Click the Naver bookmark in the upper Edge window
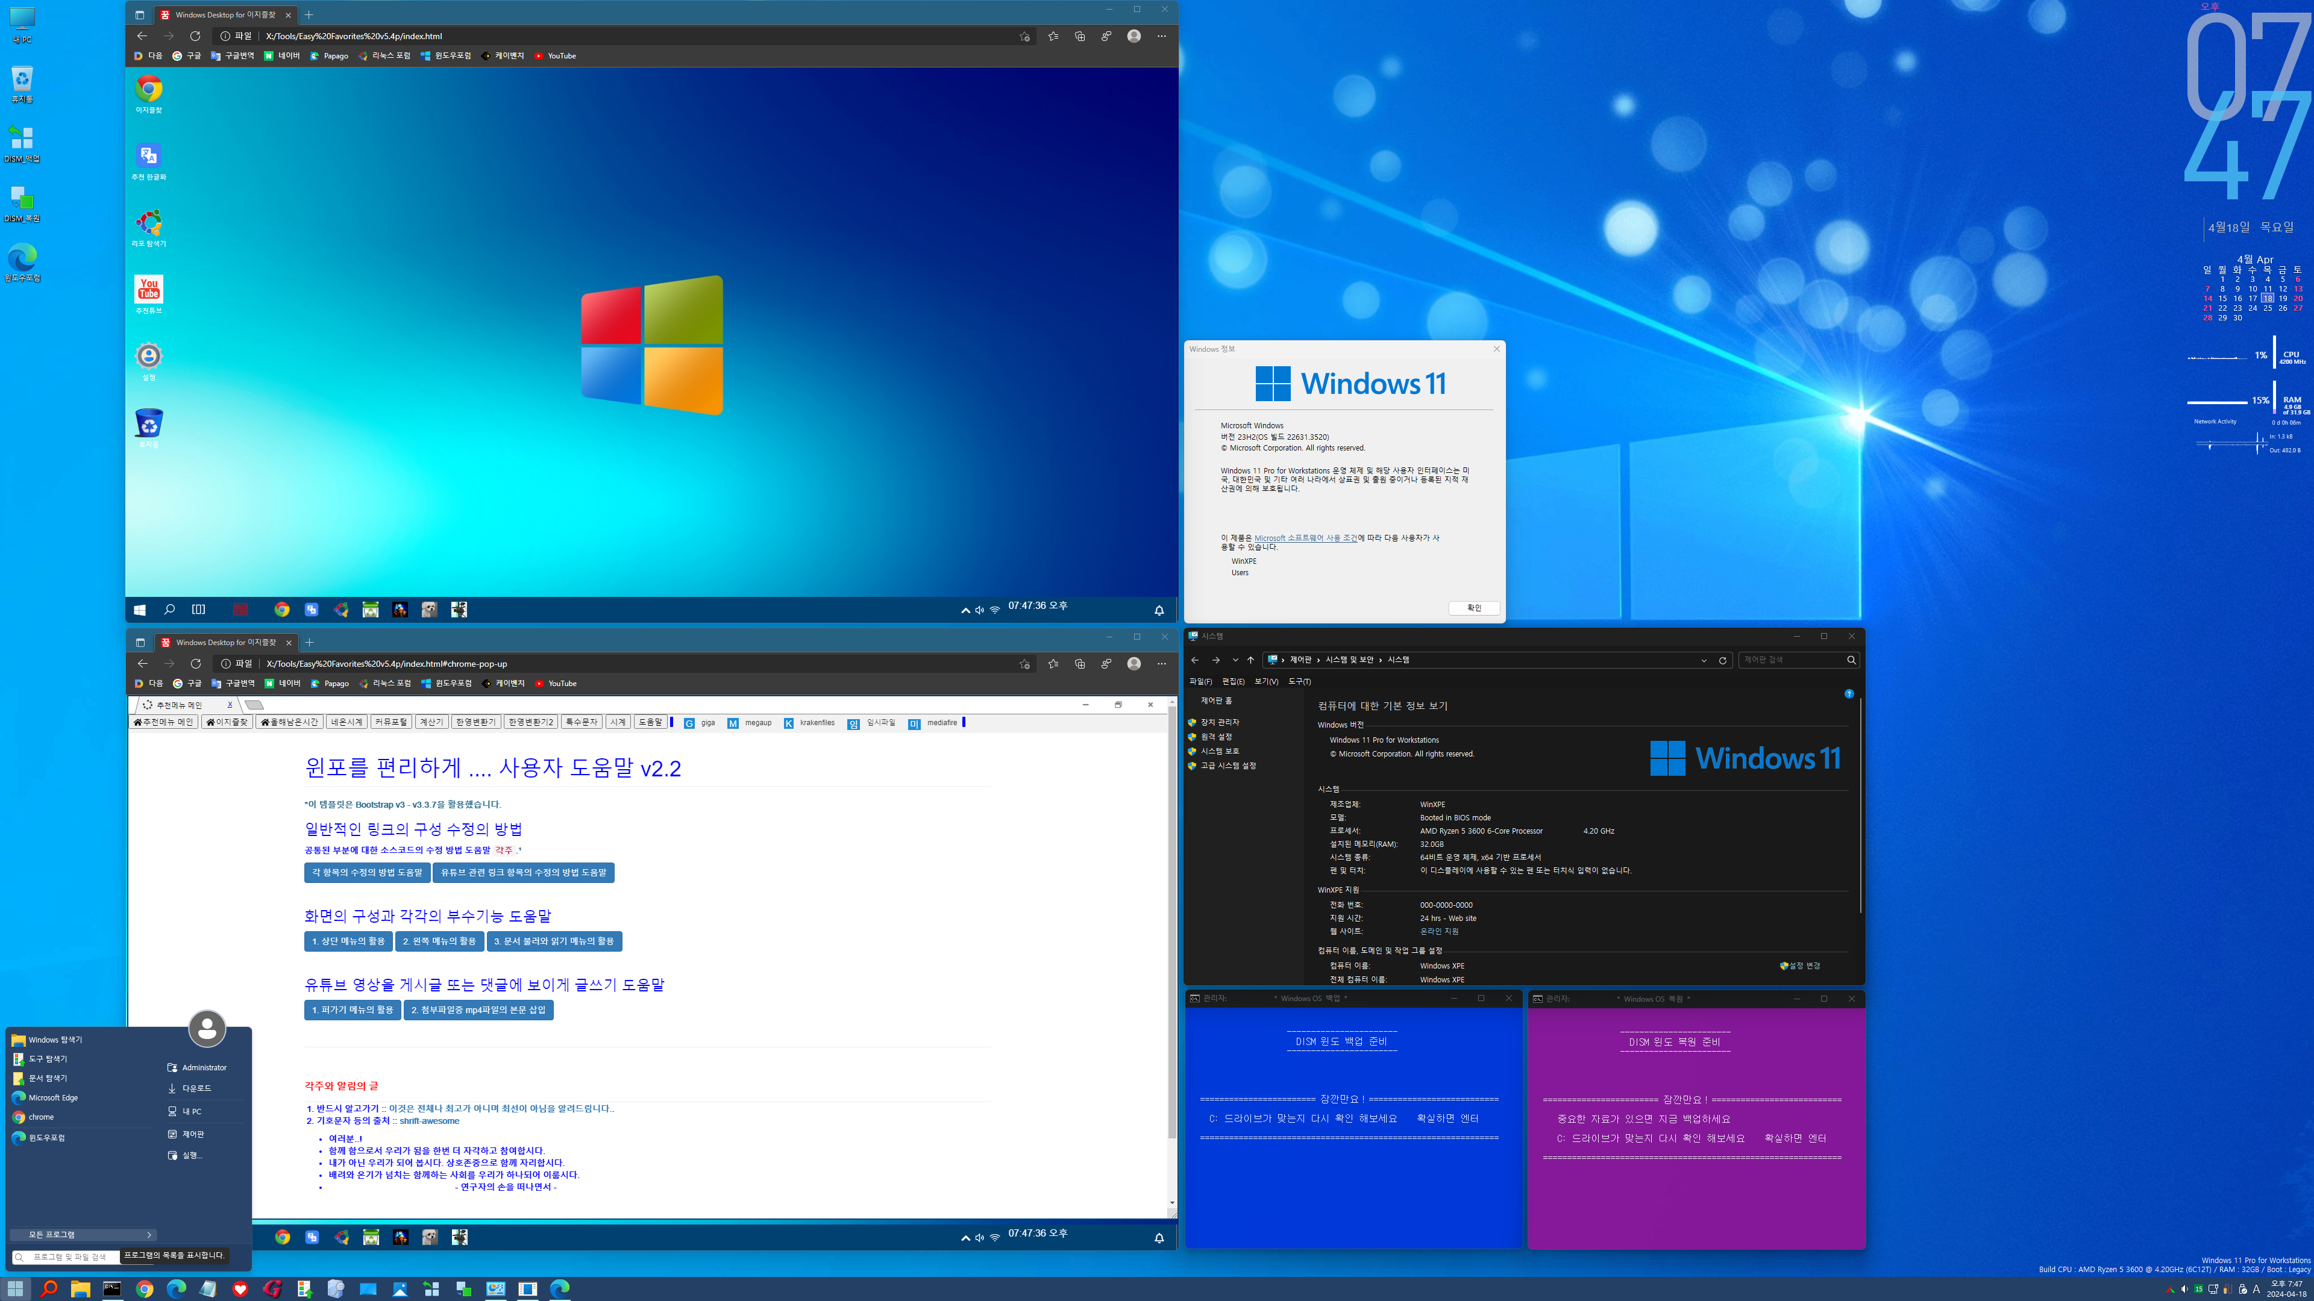 click(282, 55)
